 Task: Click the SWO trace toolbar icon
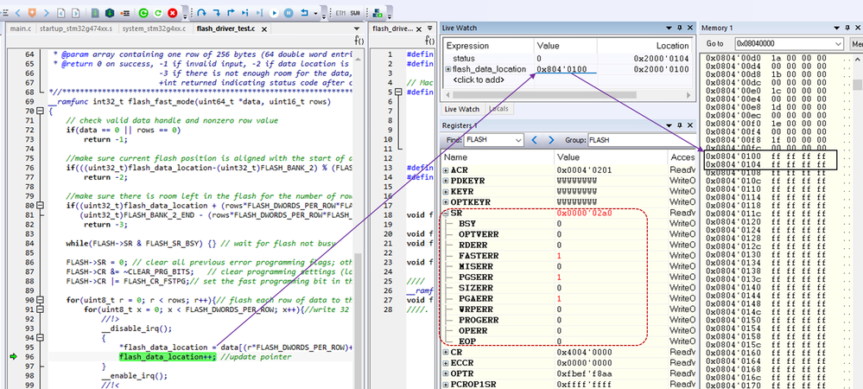click(354, 13)
